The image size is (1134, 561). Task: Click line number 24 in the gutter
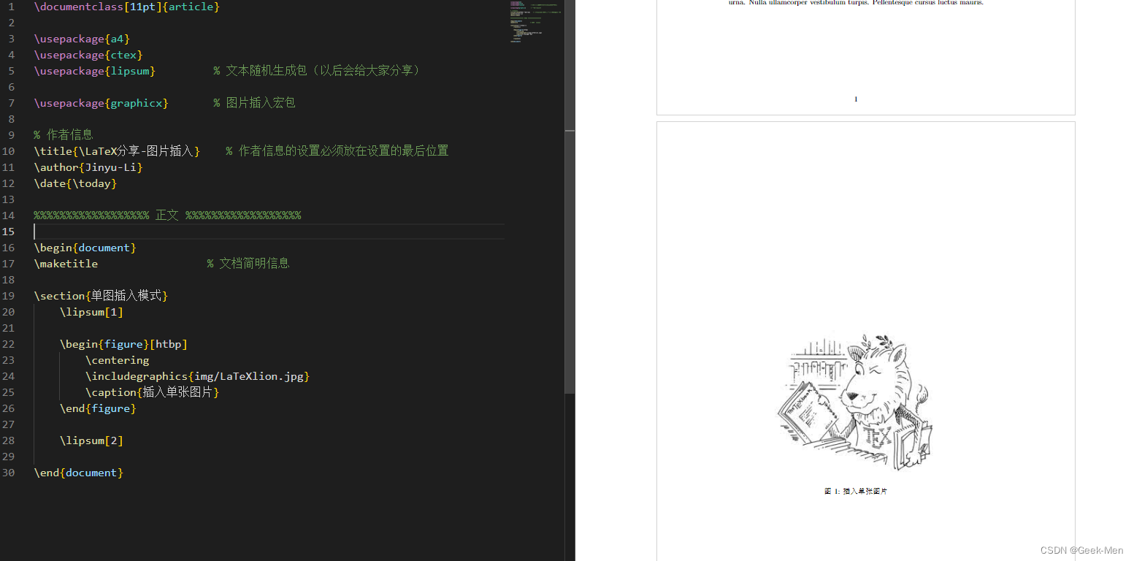click(8, 376)
